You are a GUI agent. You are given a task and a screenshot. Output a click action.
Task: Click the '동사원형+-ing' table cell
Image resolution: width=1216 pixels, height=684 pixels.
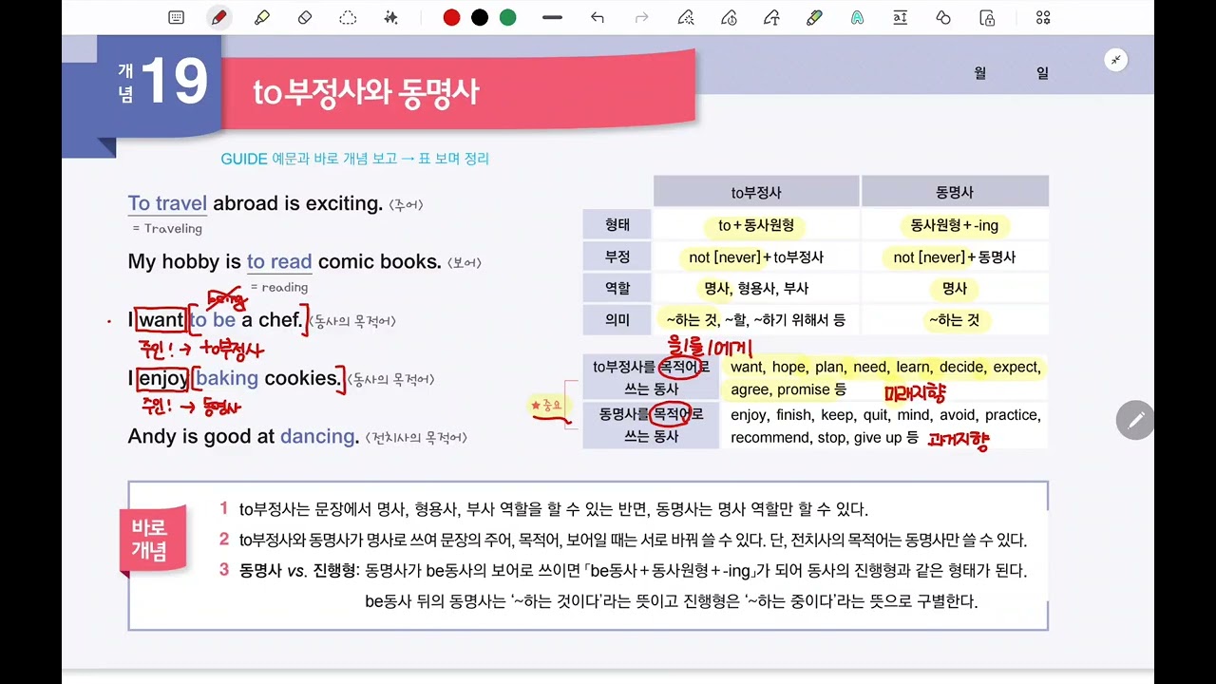click(955, 225)
